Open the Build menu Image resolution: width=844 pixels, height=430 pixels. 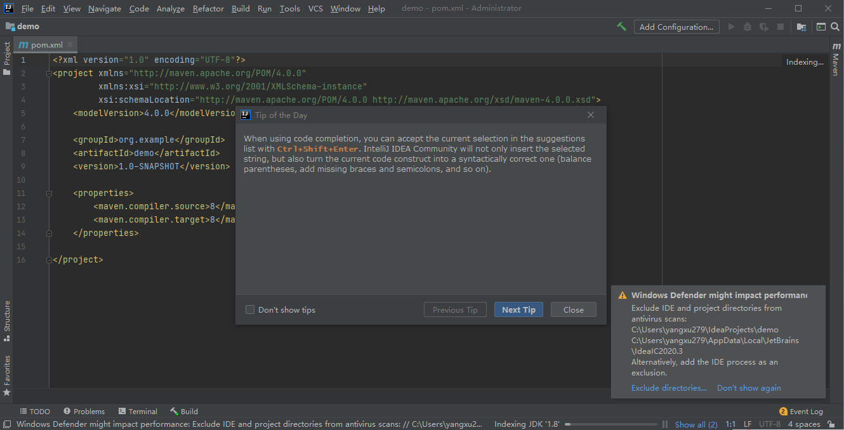tap(241, 8)
